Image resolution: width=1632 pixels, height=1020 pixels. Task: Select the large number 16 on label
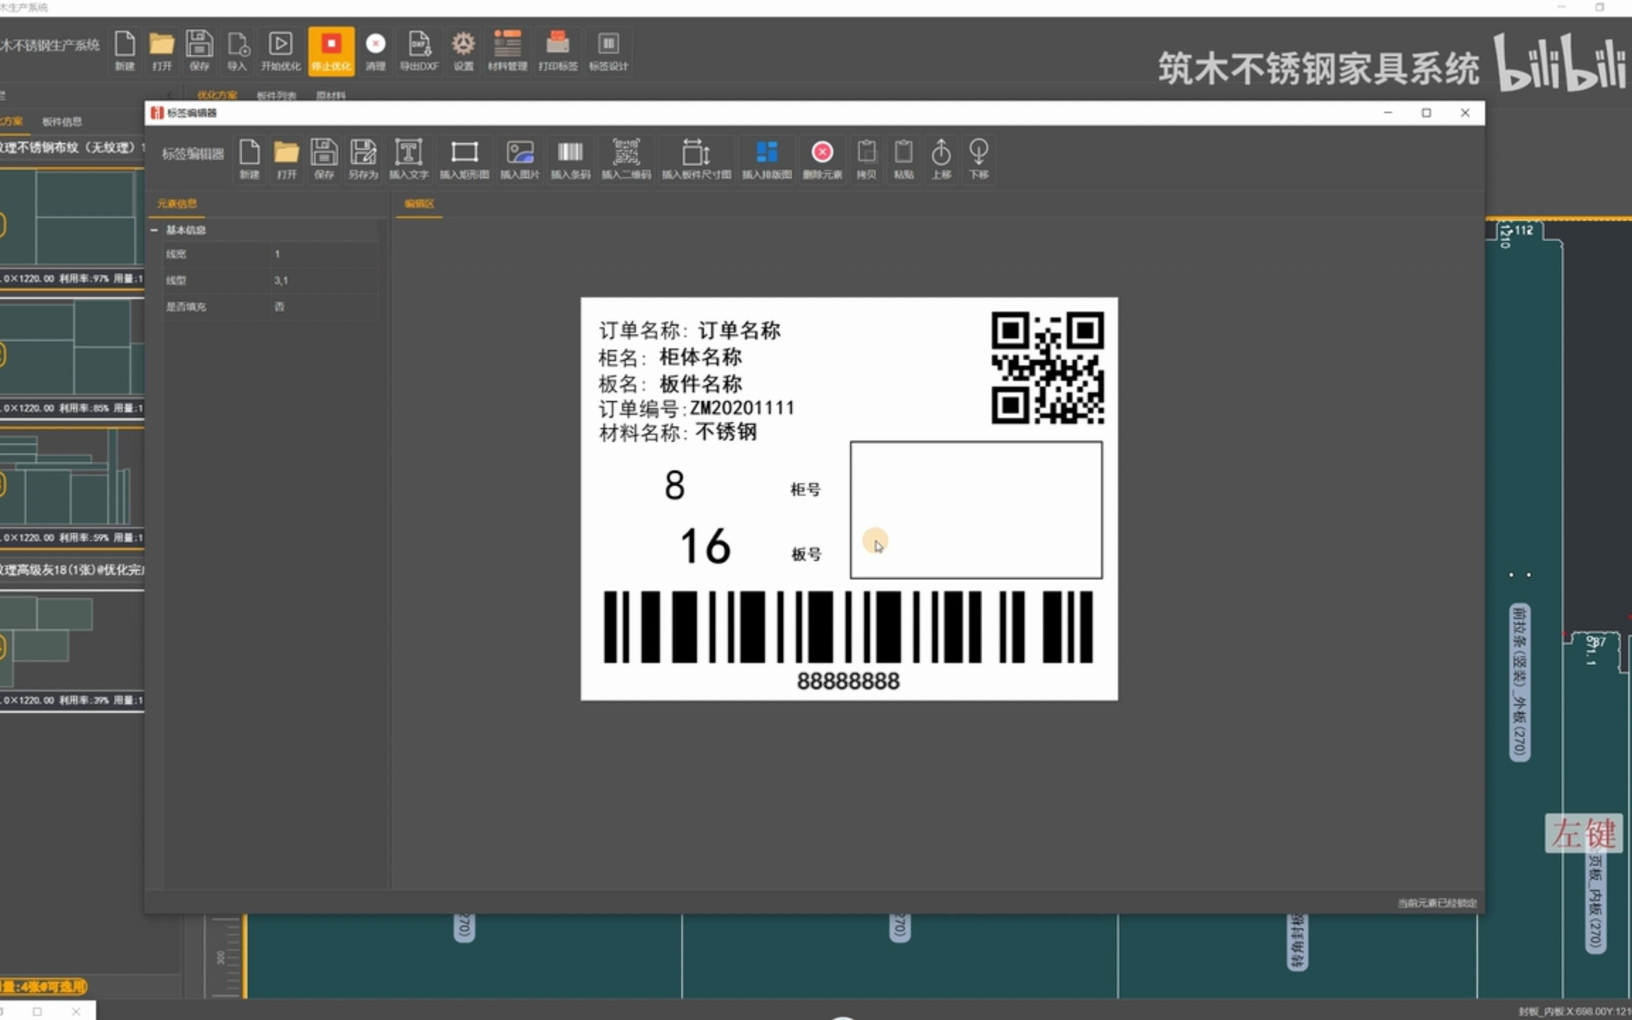tap(705, 546)
